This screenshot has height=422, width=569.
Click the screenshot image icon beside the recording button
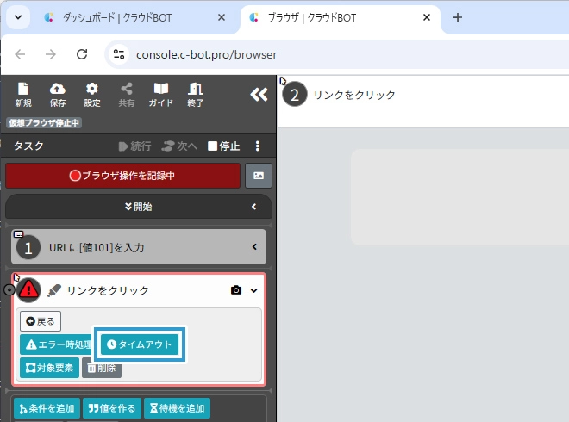259,176
